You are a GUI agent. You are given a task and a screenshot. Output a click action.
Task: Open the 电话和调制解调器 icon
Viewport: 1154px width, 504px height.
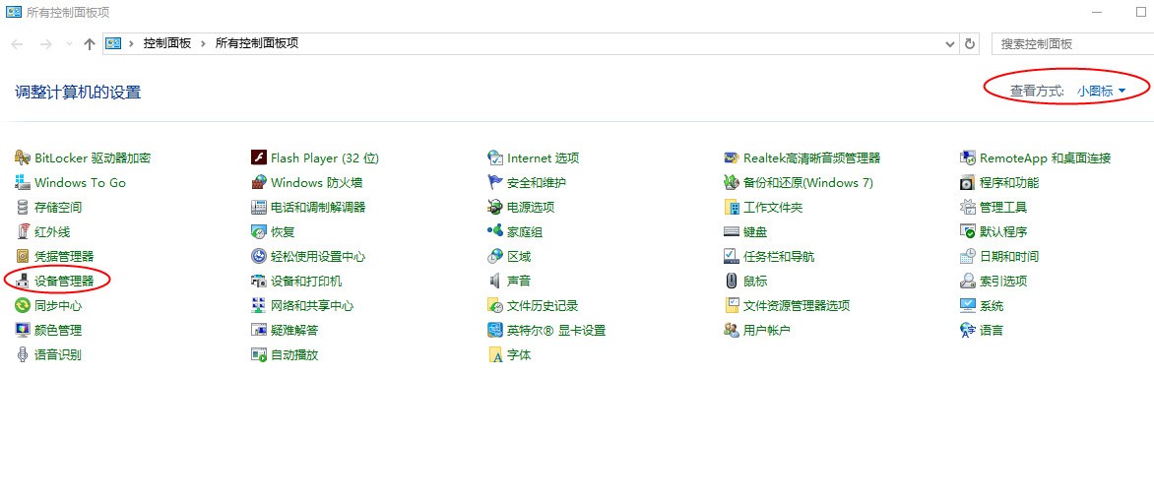(258, 208)
